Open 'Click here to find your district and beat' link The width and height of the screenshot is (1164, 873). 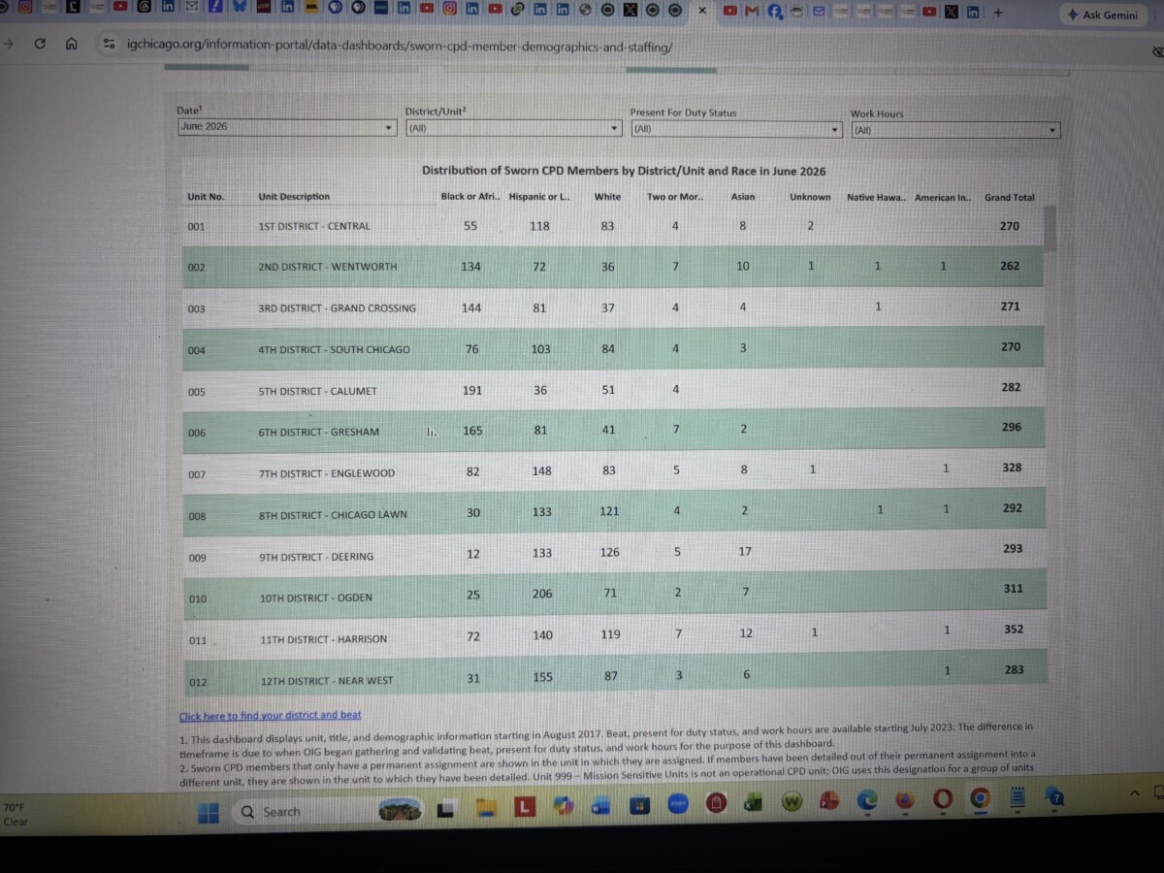(270, 716)
